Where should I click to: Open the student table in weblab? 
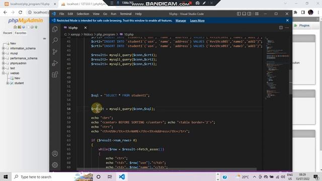click(19, 83)
